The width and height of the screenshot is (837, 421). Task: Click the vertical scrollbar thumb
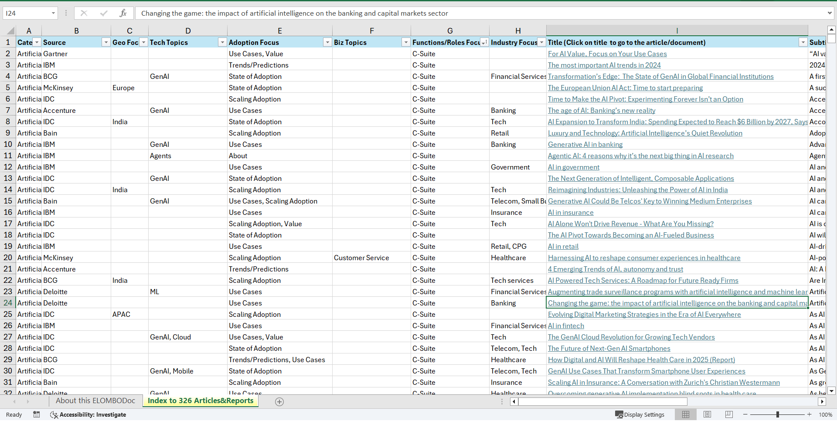(x=831, y=39)
